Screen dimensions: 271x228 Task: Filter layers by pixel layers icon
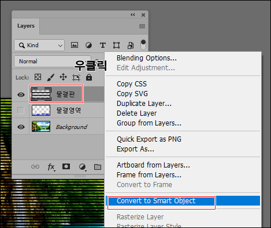(75, 45)
